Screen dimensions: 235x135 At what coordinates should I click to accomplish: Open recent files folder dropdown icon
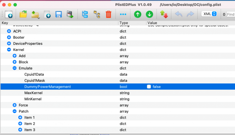[x=35, y=15]
